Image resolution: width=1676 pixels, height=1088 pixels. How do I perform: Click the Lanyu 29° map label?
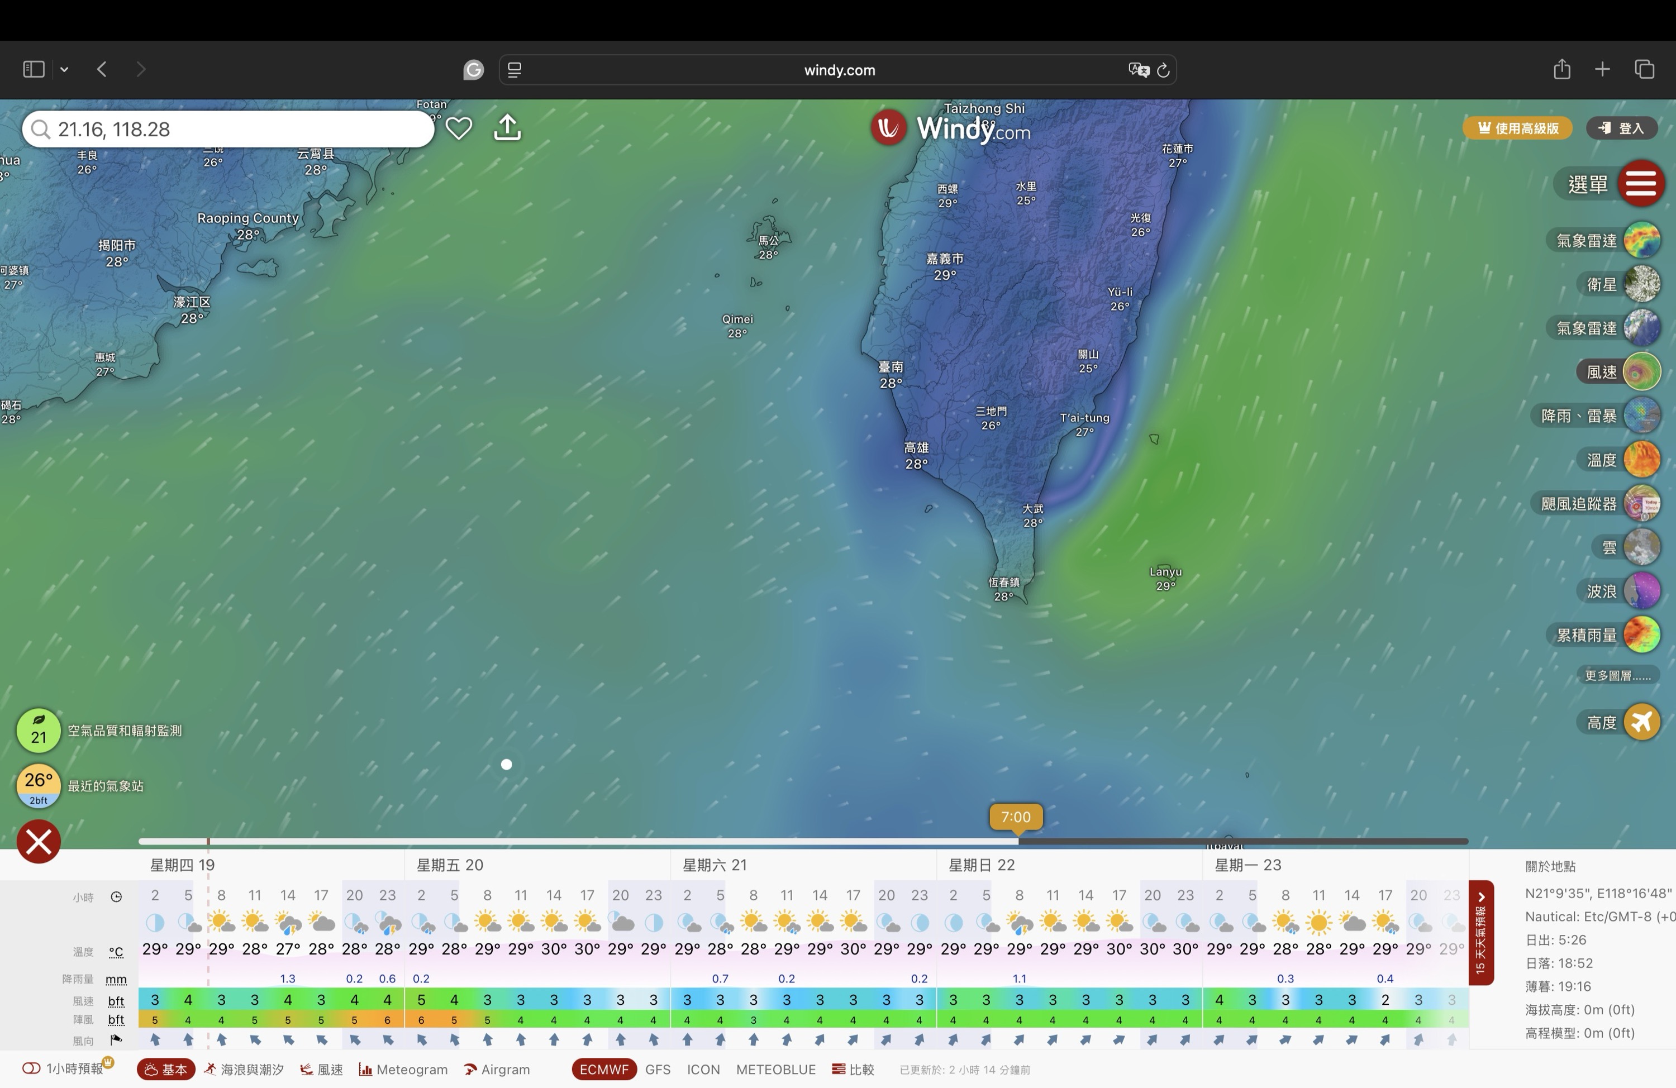[1165, 578]
